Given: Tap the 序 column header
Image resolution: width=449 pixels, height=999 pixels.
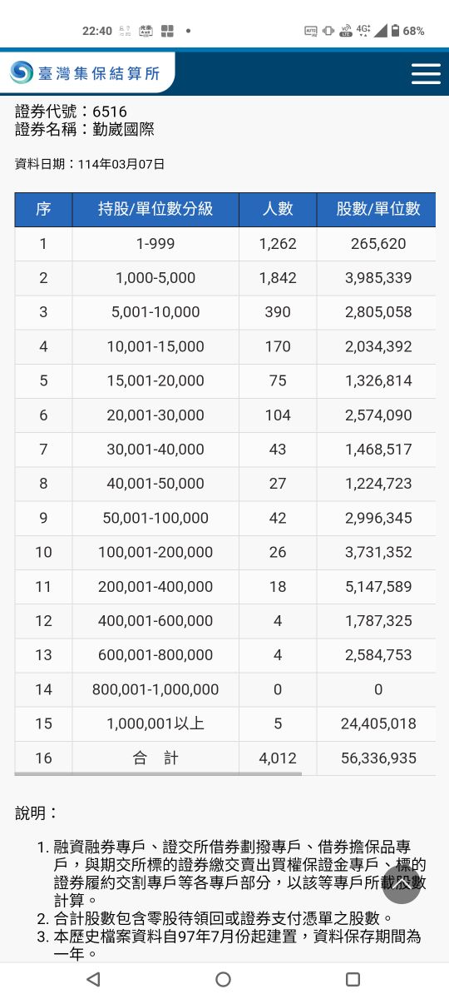Looking at the screenshot, I should pos(43,209).
